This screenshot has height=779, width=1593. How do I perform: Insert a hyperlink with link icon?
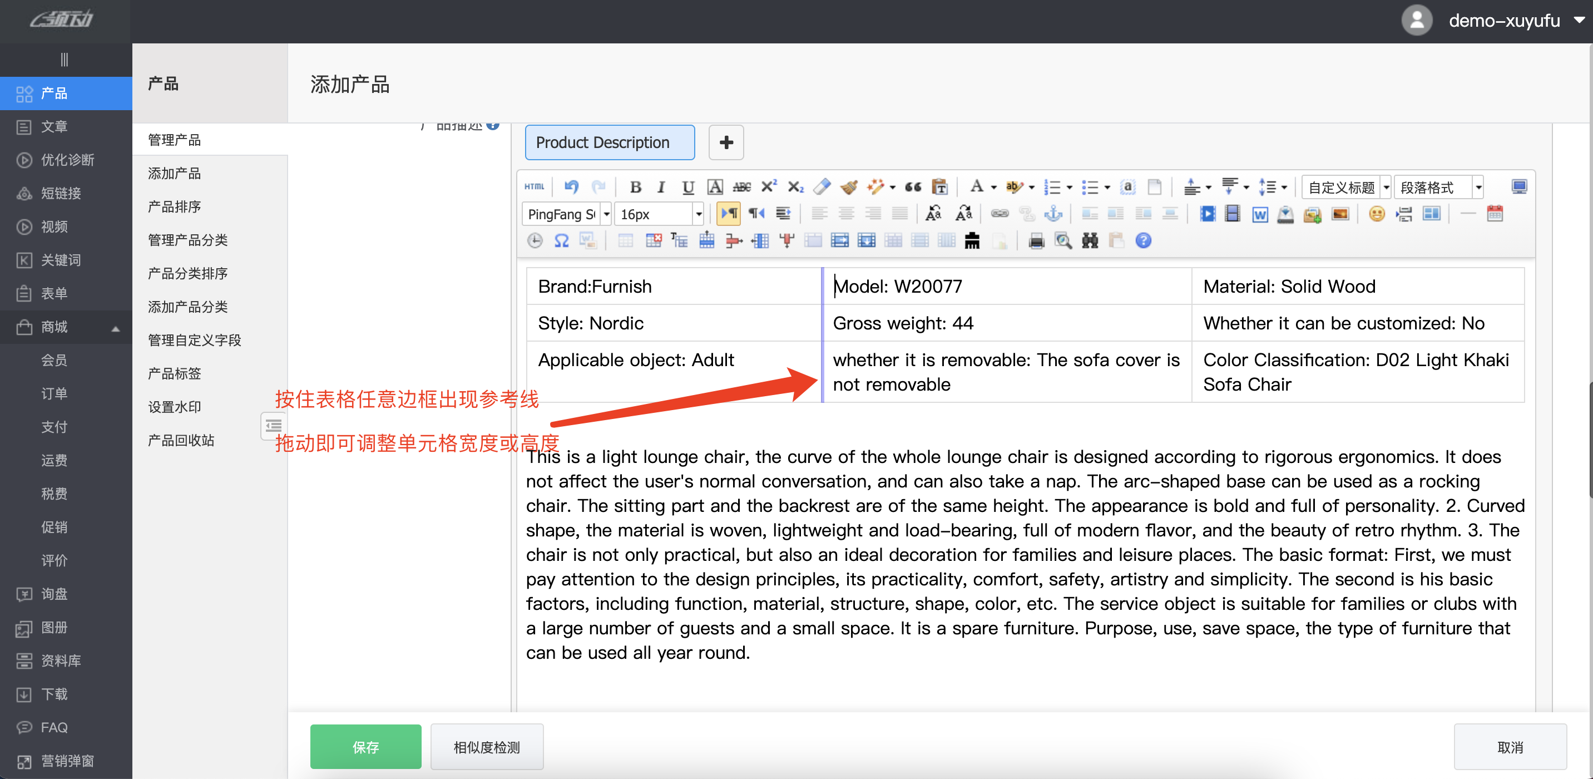click(x=1000, y=214)
